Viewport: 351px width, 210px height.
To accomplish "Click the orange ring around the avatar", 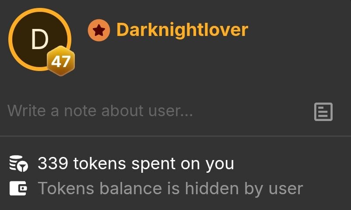I will [40, 9].
